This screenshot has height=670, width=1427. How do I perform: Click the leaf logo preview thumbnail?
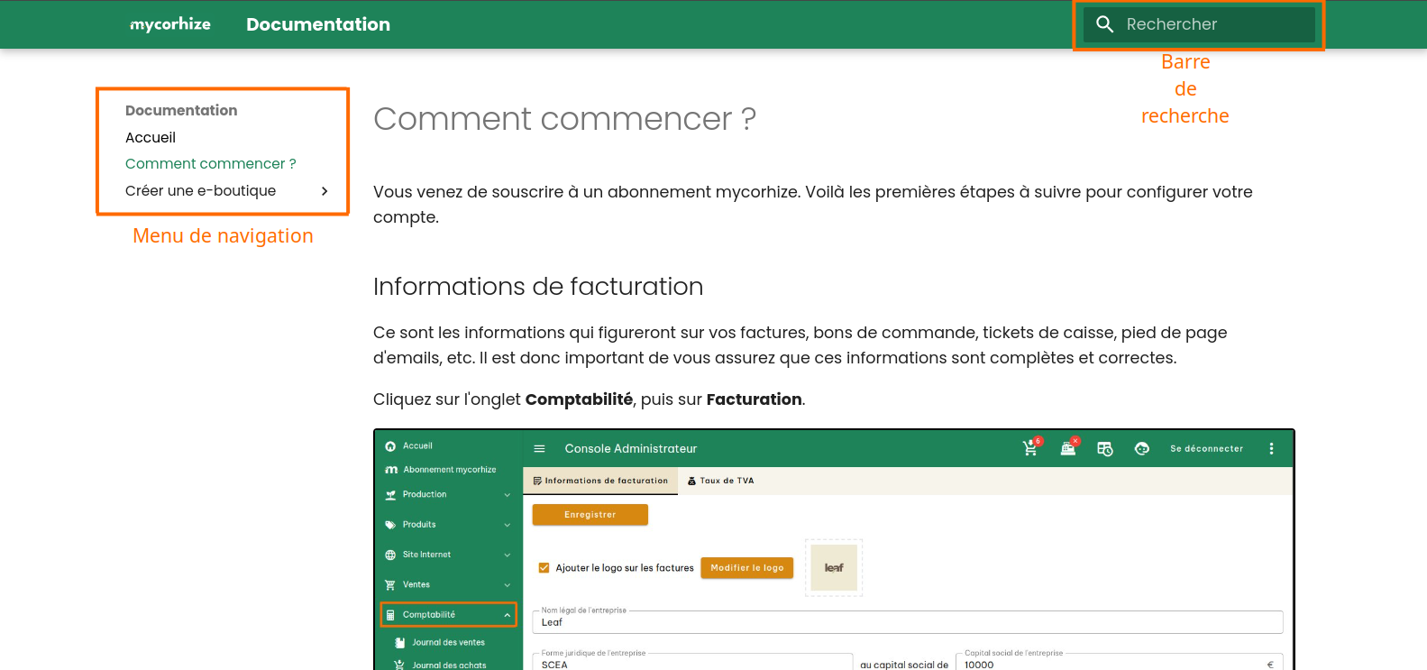pos(834,568)
